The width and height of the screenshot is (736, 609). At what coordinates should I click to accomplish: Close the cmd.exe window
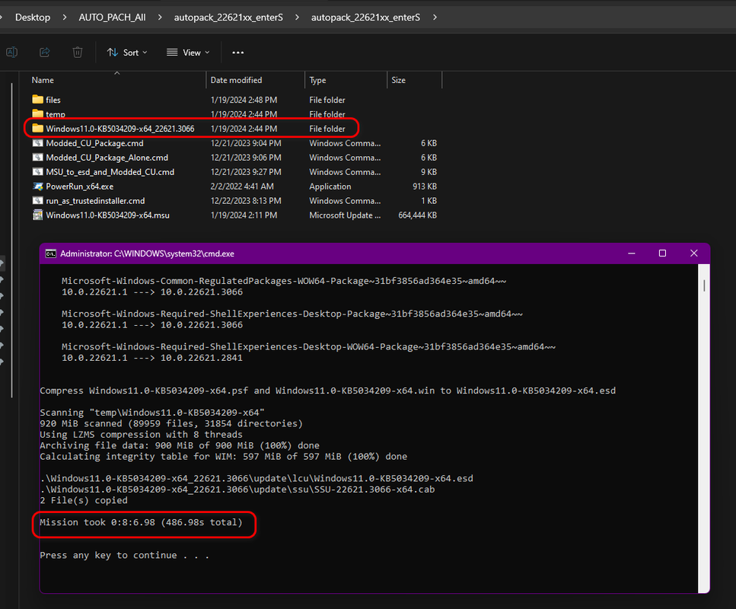pyautogui.click(x=693, y=253)
